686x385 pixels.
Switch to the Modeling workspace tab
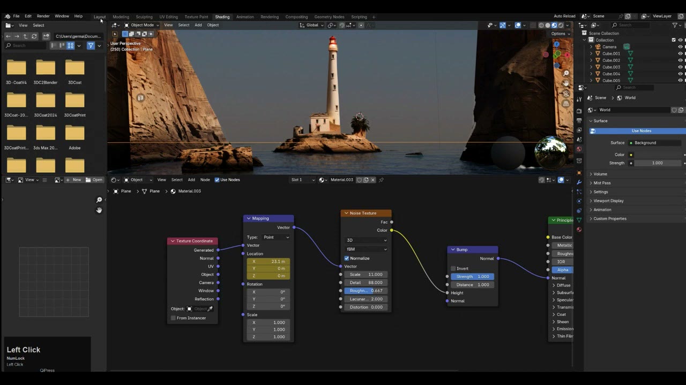point(121,17)
